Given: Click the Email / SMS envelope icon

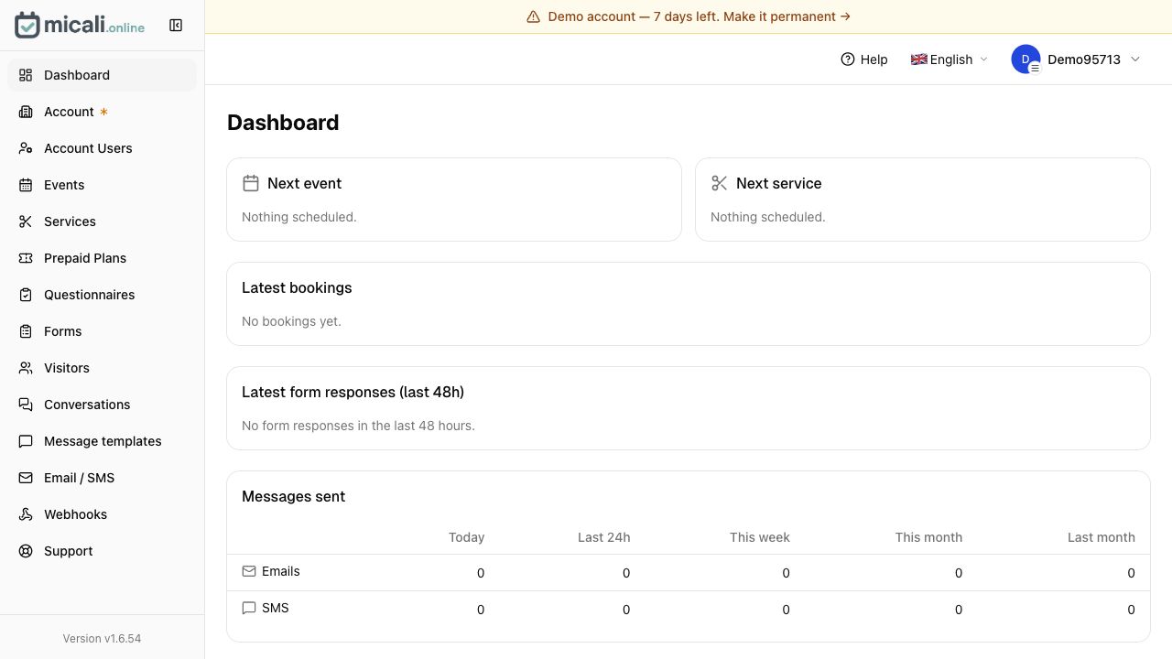Looking at the screenshot, I should [x=26, y=478].
